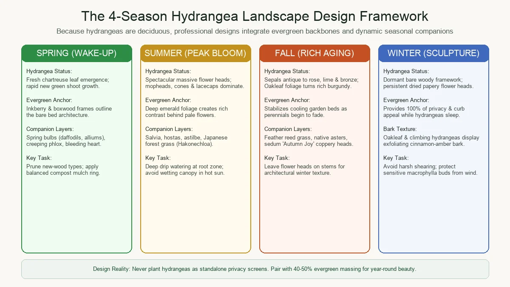Click "Evergreen Anchor:" label in the Summer card
510x287 pixels.
(x=168, y=100)
